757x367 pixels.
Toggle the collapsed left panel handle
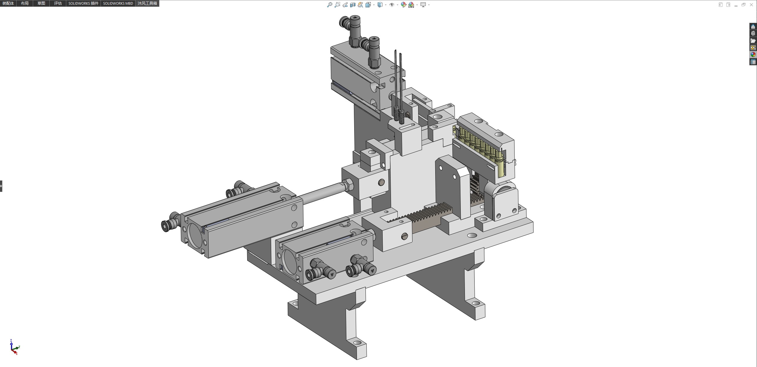click(1, 186)
